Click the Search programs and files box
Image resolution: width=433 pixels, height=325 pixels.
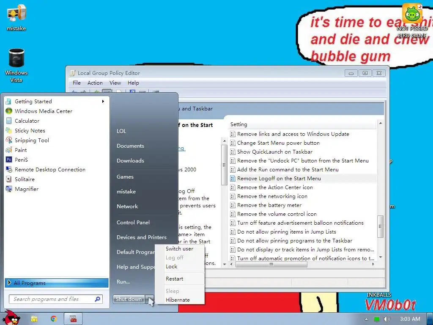(56, 299)
